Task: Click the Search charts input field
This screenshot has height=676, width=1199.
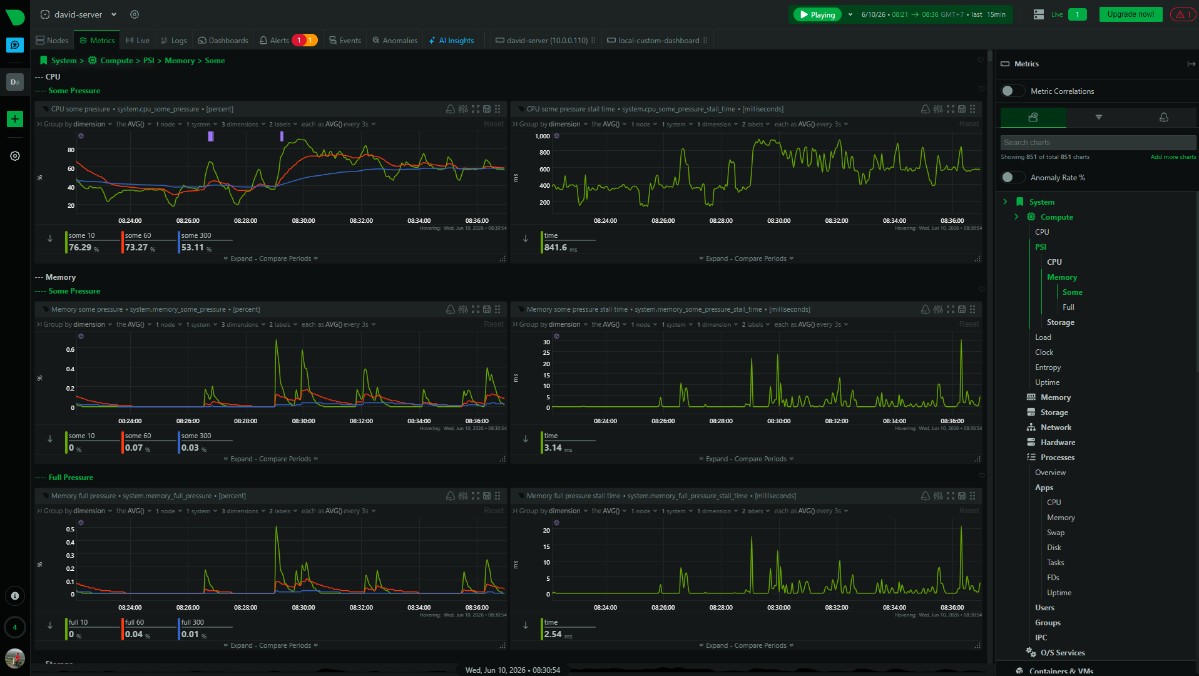Action: click(x=1098, y=143)
